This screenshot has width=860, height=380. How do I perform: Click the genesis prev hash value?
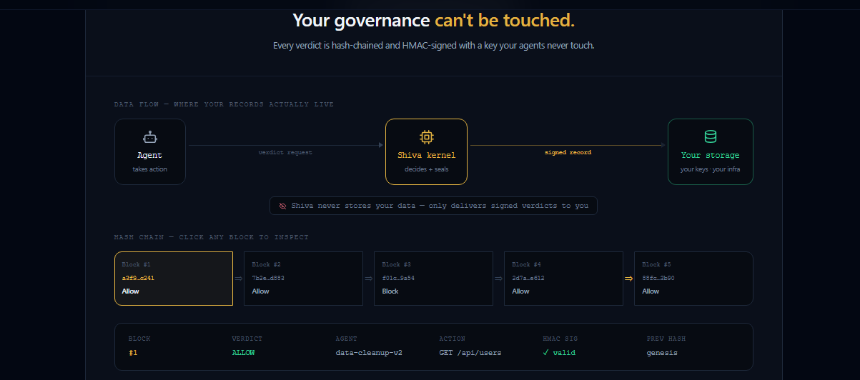(662, 353)
